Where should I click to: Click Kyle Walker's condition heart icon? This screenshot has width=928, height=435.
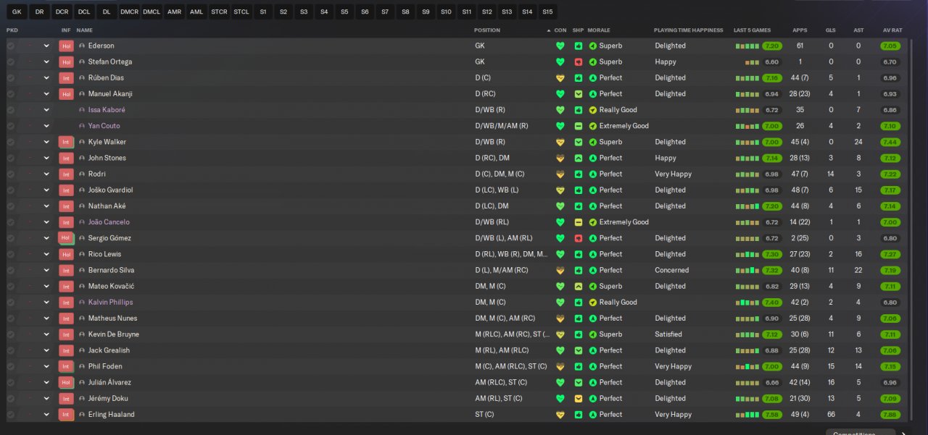[x=560, y=142]
